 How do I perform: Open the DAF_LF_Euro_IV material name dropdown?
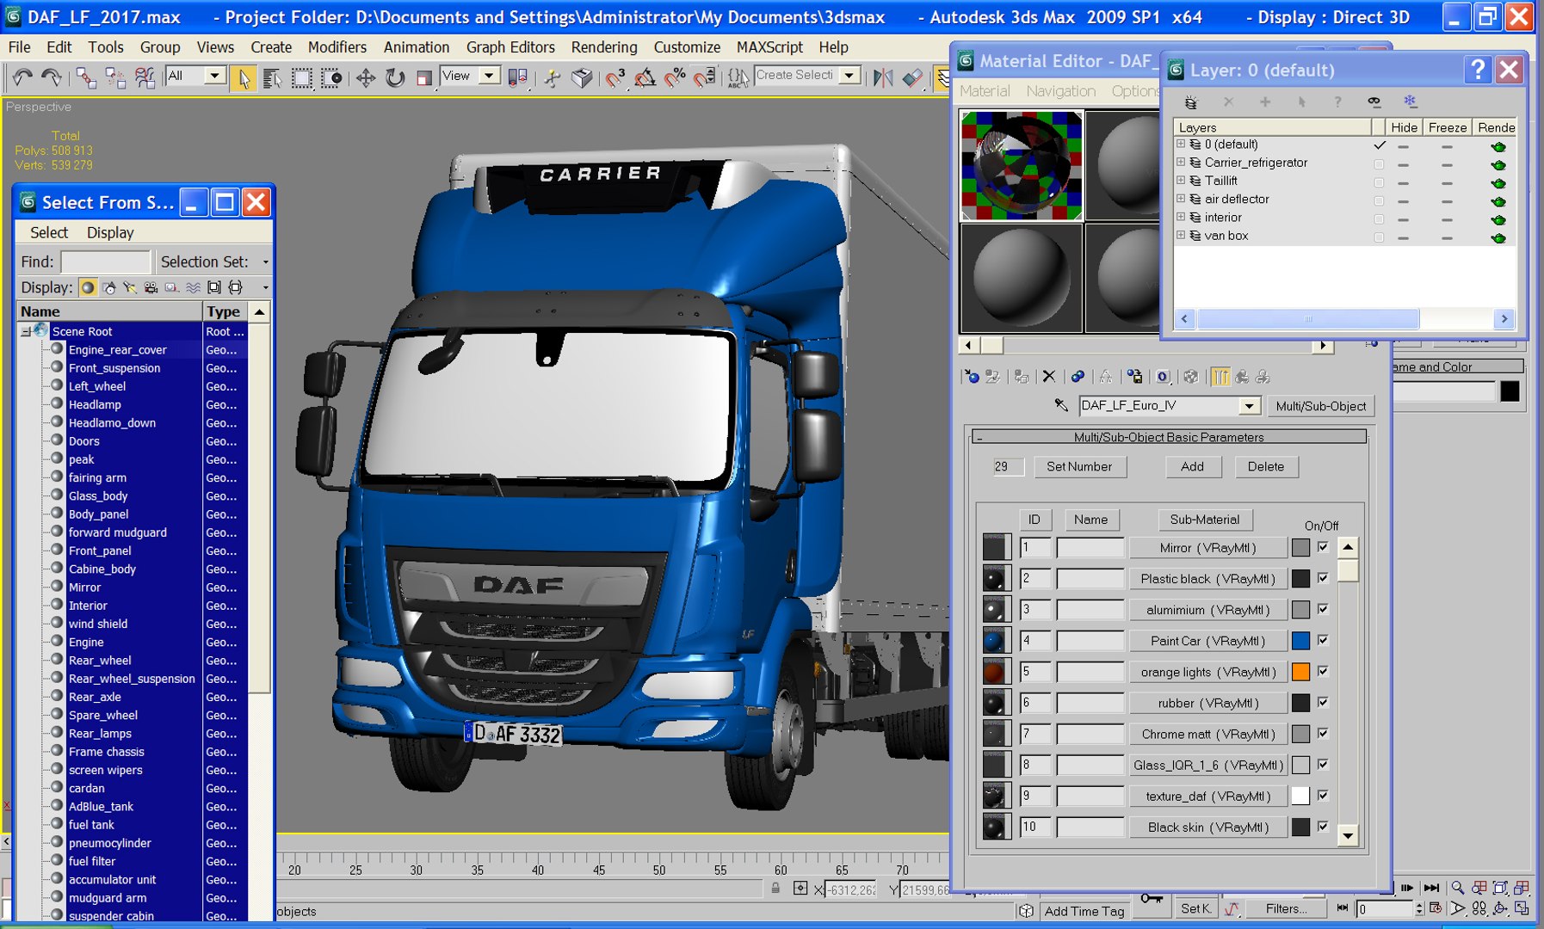(x=1250, y=405)
